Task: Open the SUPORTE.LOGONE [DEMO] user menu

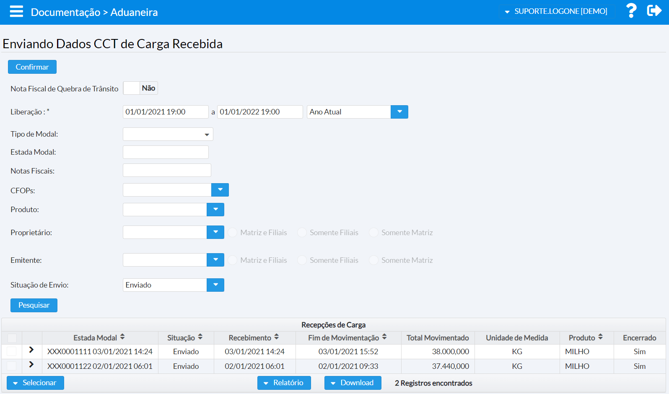Action: pyautogui.click(x=556, y=11)
